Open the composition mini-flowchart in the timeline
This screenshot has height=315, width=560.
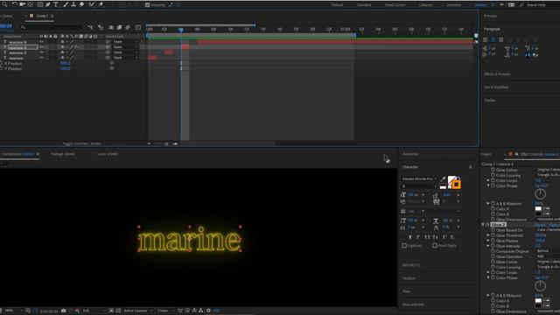click(x=90, y=27)
